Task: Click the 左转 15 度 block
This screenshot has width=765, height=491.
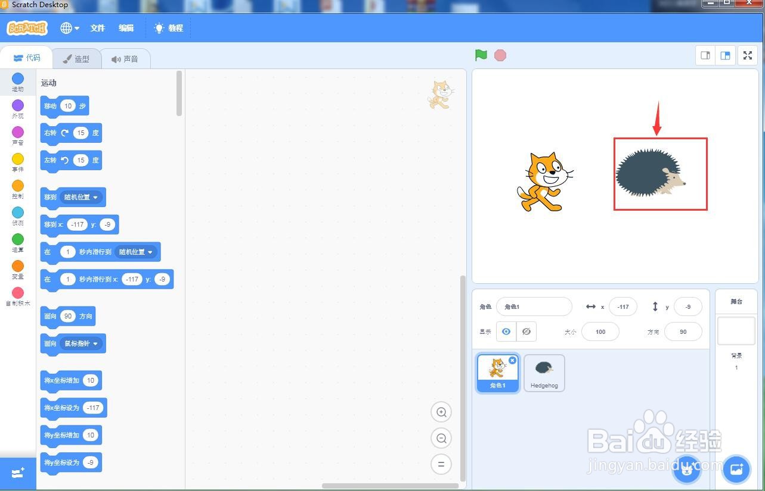Action: click(x=71, y=160)
